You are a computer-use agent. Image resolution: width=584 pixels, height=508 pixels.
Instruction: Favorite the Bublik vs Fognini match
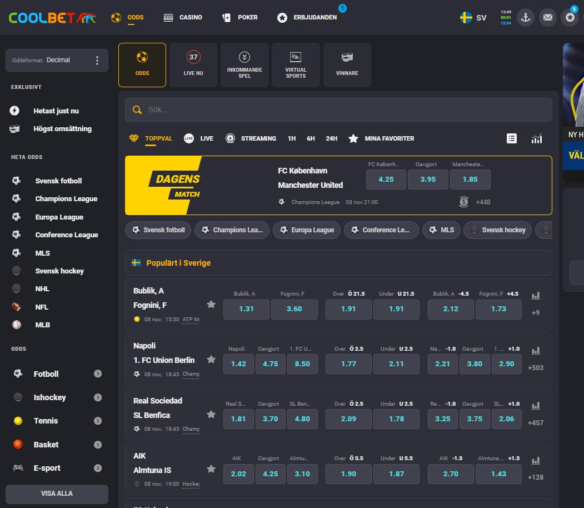211,304
